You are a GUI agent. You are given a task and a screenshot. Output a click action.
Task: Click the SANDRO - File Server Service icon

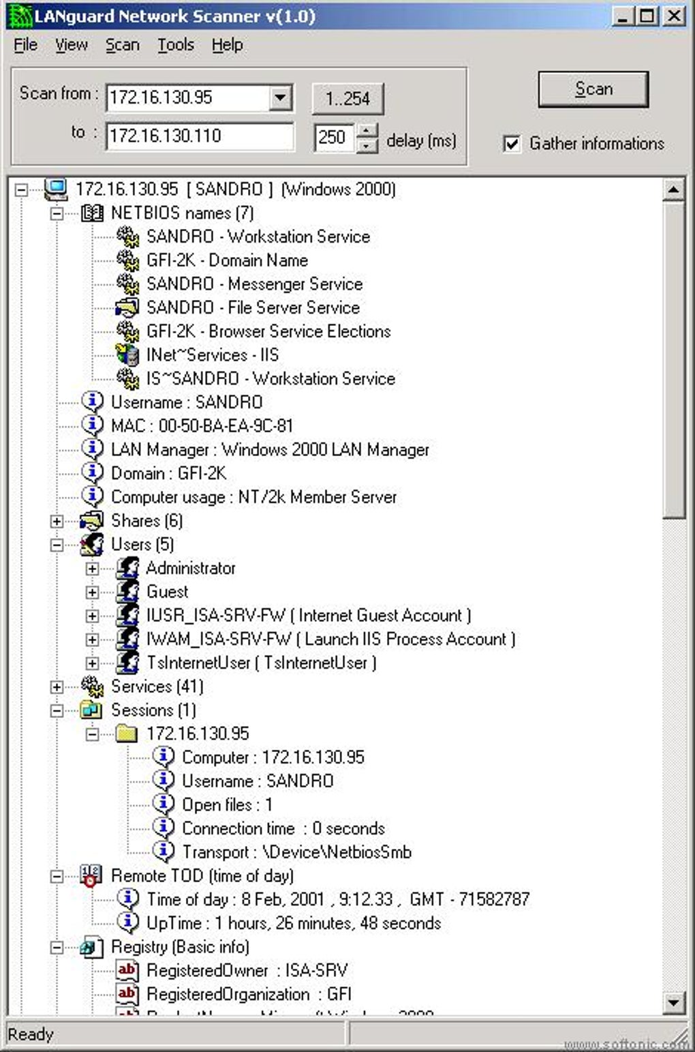point(127,307)
